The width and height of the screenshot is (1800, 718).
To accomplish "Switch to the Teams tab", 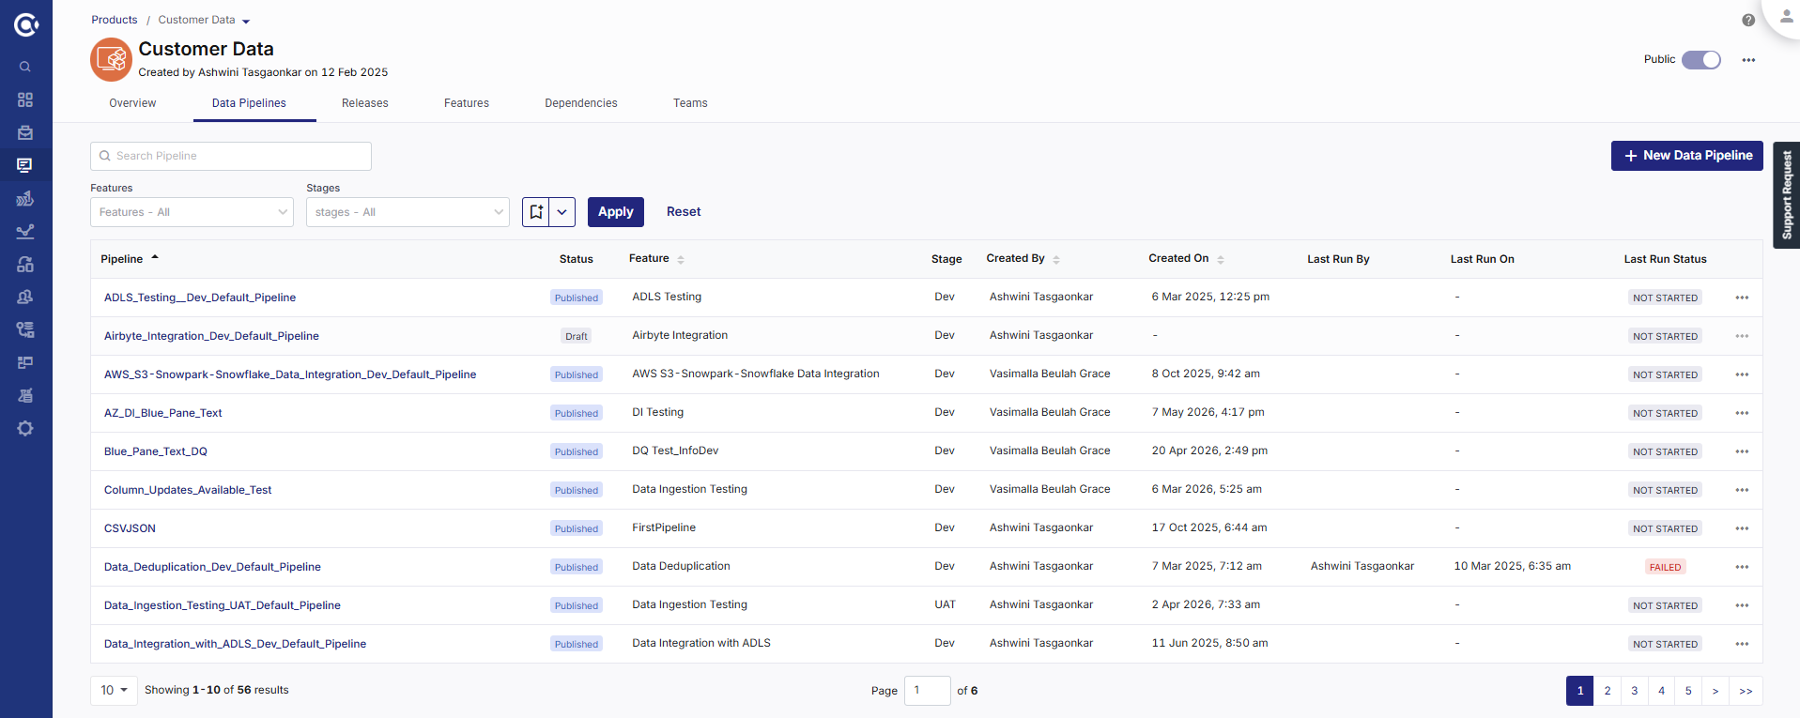I will [x=690, y=103].
